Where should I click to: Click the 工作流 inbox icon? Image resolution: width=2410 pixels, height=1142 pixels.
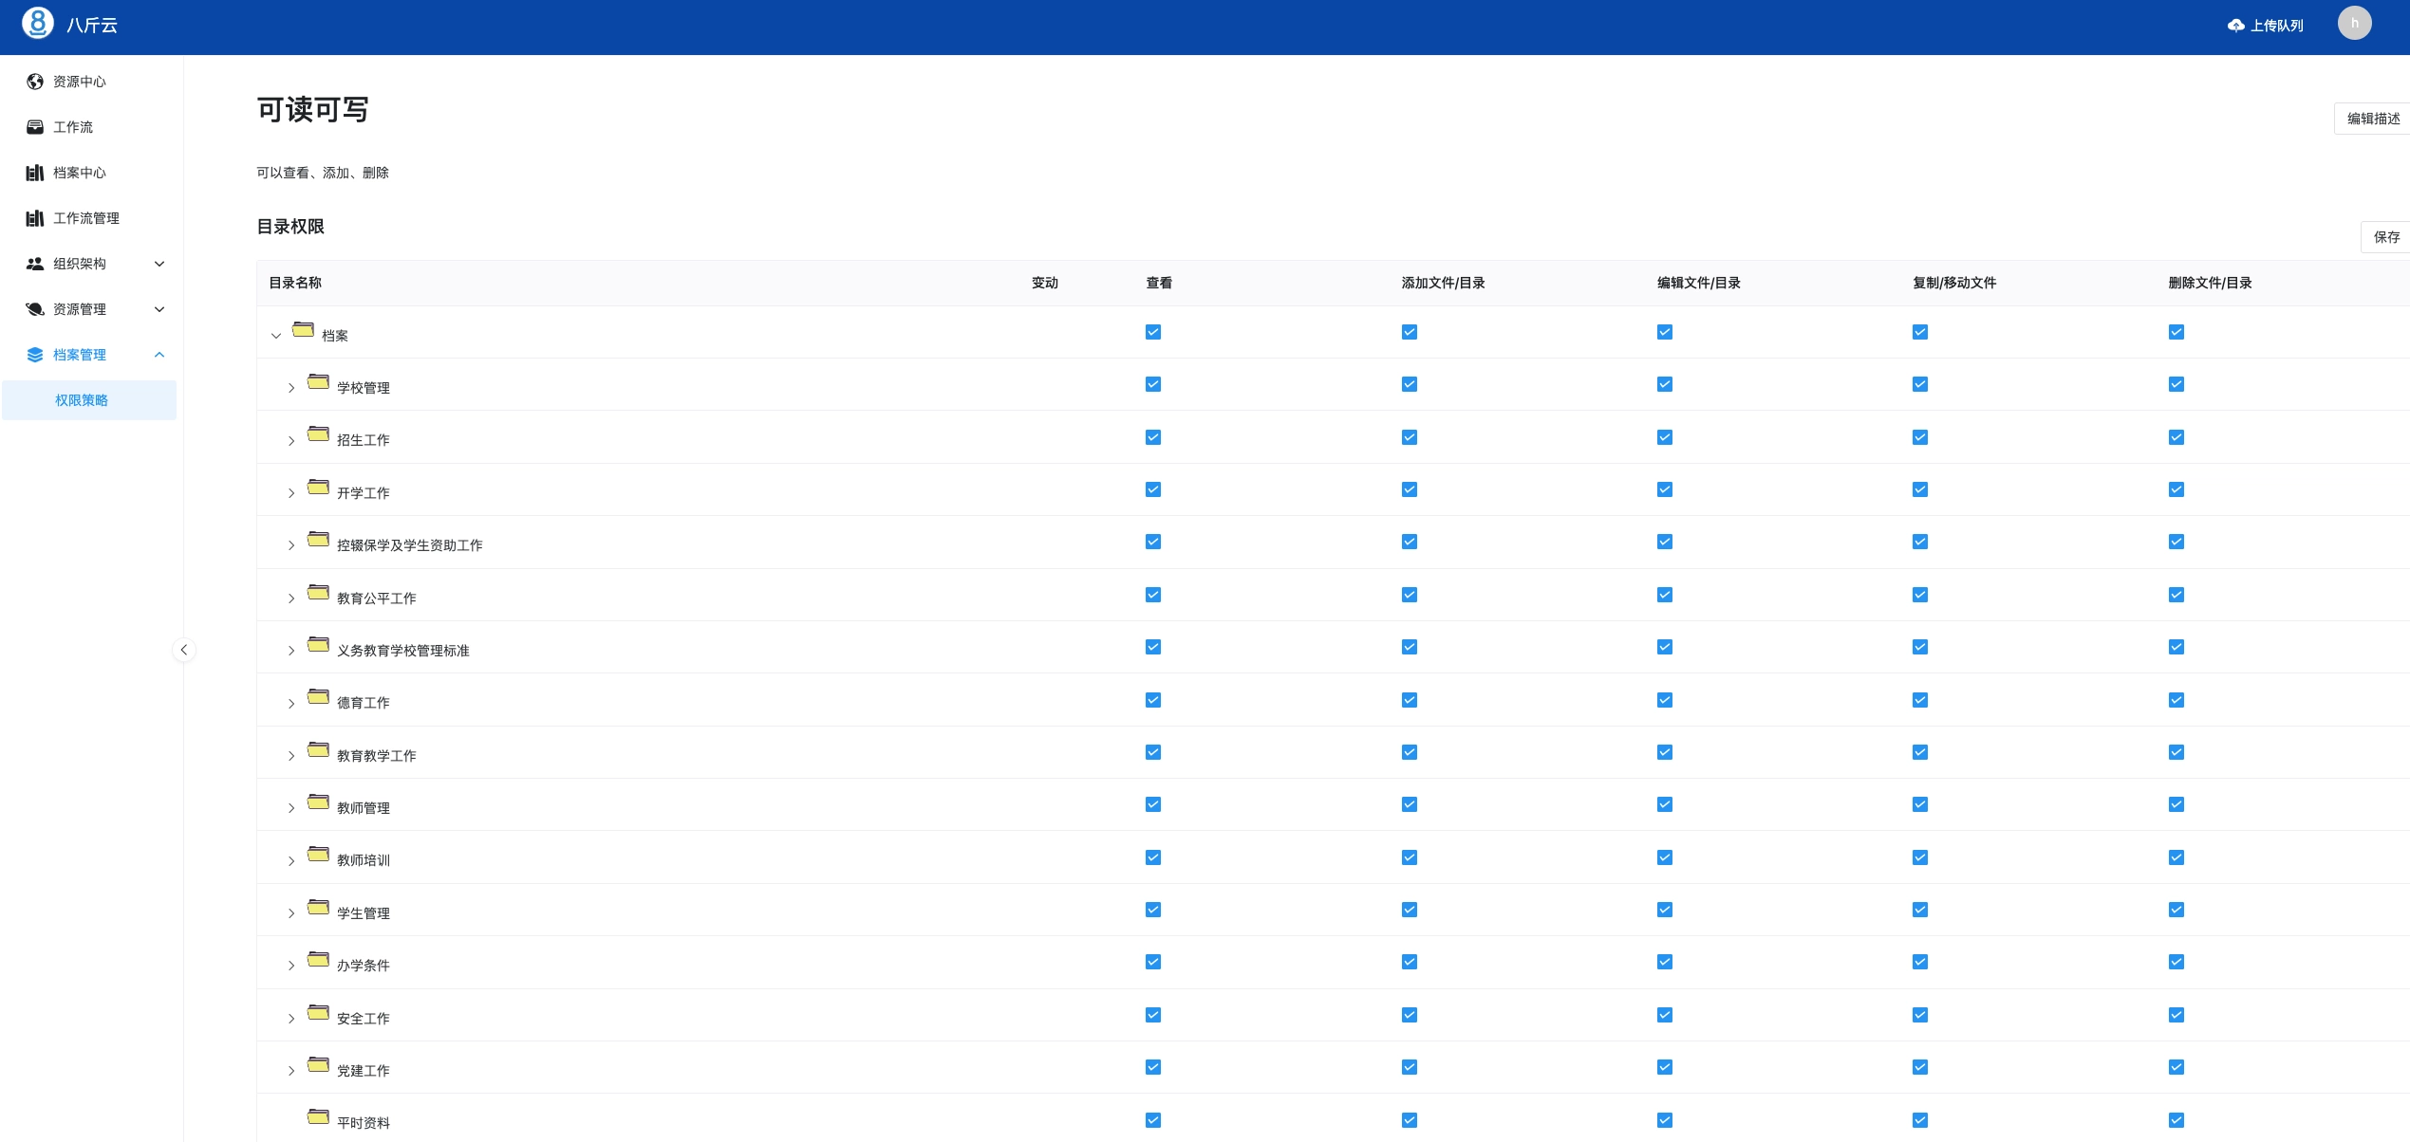point(35,127)
